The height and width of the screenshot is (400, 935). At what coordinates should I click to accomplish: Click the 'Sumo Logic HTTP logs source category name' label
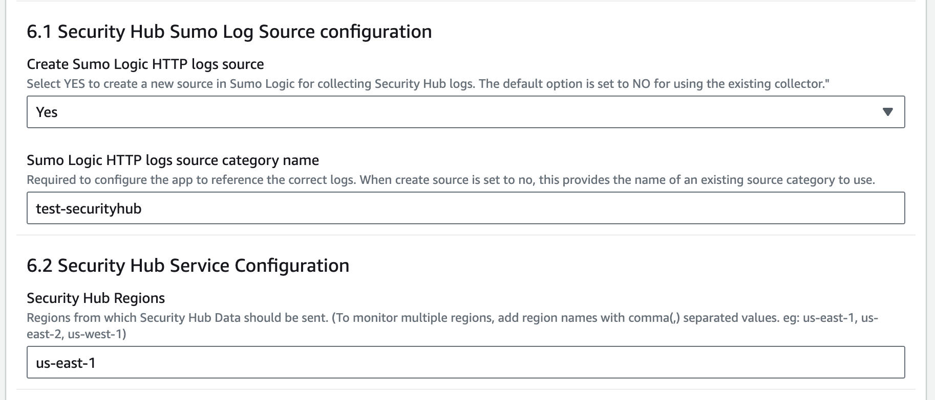pyautogui.click(x=173, y=160)
